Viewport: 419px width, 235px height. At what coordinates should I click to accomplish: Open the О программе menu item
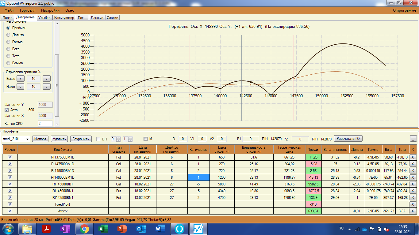pos(405,10)
